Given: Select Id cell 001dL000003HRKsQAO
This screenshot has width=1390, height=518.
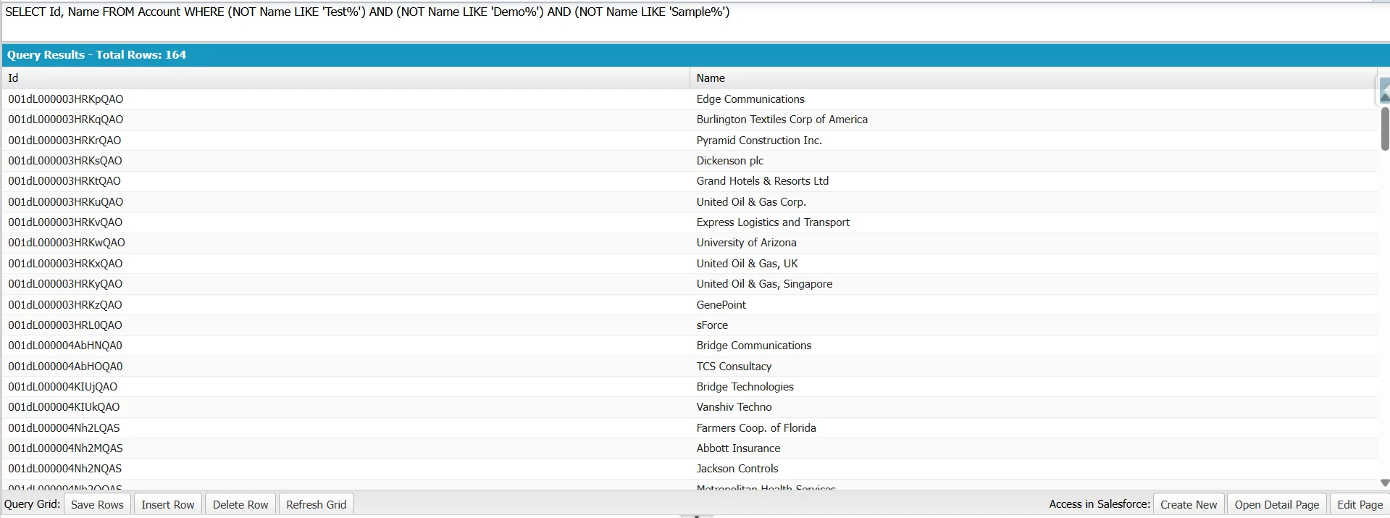Looking at the screenshot, I should 346,161.
